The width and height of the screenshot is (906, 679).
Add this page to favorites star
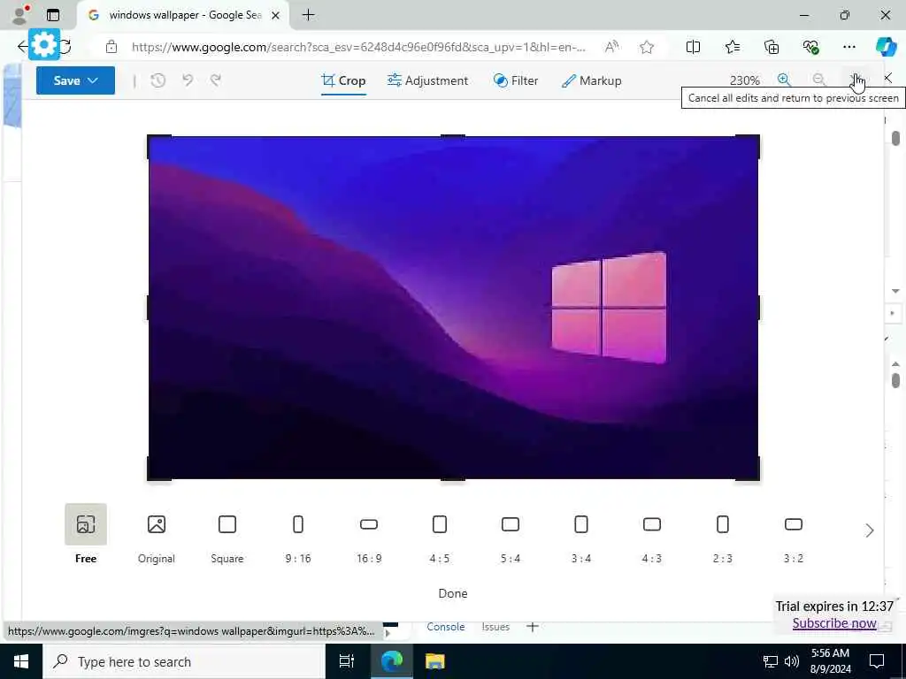coord(647,48)
